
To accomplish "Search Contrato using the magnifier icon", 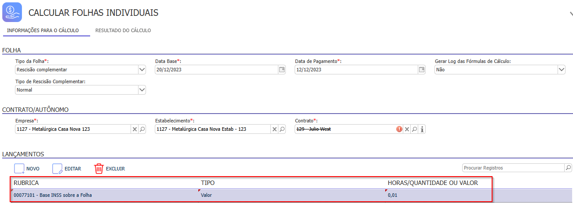I will point(414,129).
